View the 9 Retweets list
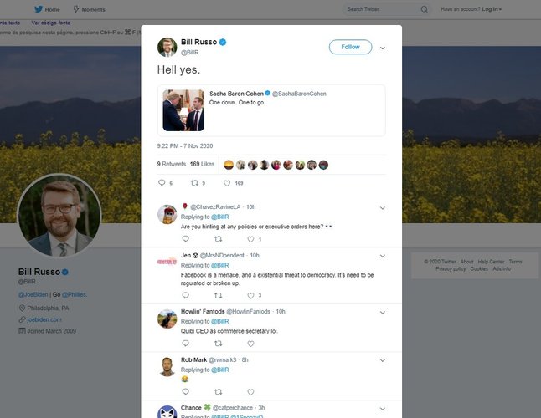 [172, 164]
